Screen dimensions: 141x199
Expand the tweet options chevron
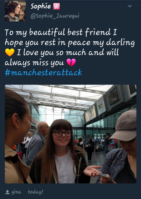pos(130,6)
